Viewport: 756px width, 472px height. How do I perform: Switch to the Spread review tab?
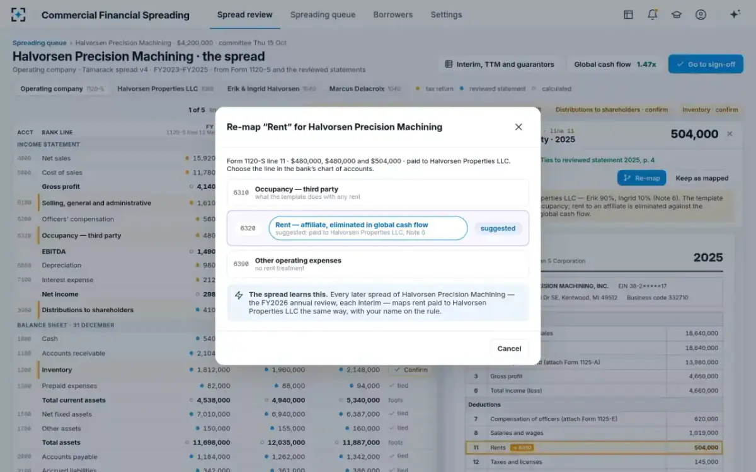pyautogui.click(x=245, y=14)
